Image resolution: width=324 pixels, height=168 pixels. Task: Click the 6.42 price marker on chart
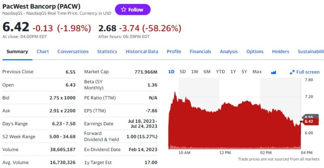[x=309, y=122]
